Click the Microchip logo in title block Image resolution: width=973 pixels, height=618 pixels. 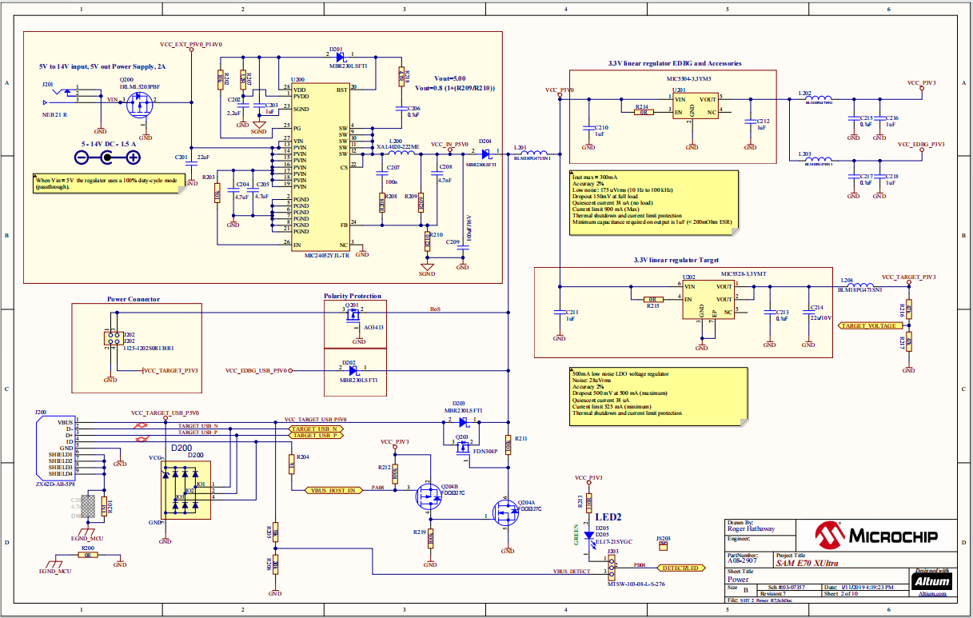[875, 534]
